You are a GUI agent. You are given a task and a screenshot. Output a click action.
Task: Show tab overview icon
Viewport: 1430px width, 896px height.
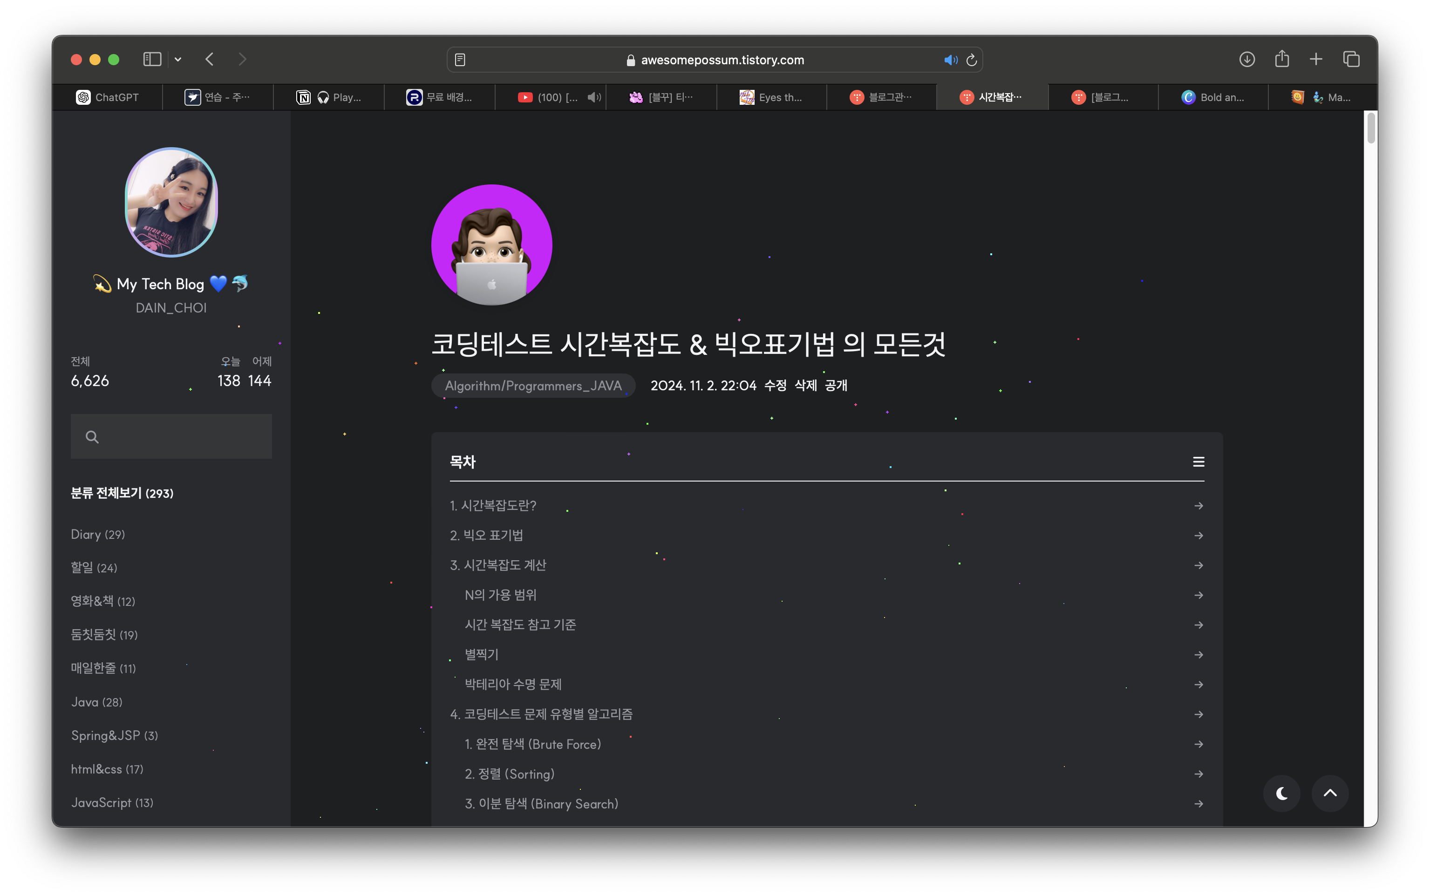click(1351, 59)
